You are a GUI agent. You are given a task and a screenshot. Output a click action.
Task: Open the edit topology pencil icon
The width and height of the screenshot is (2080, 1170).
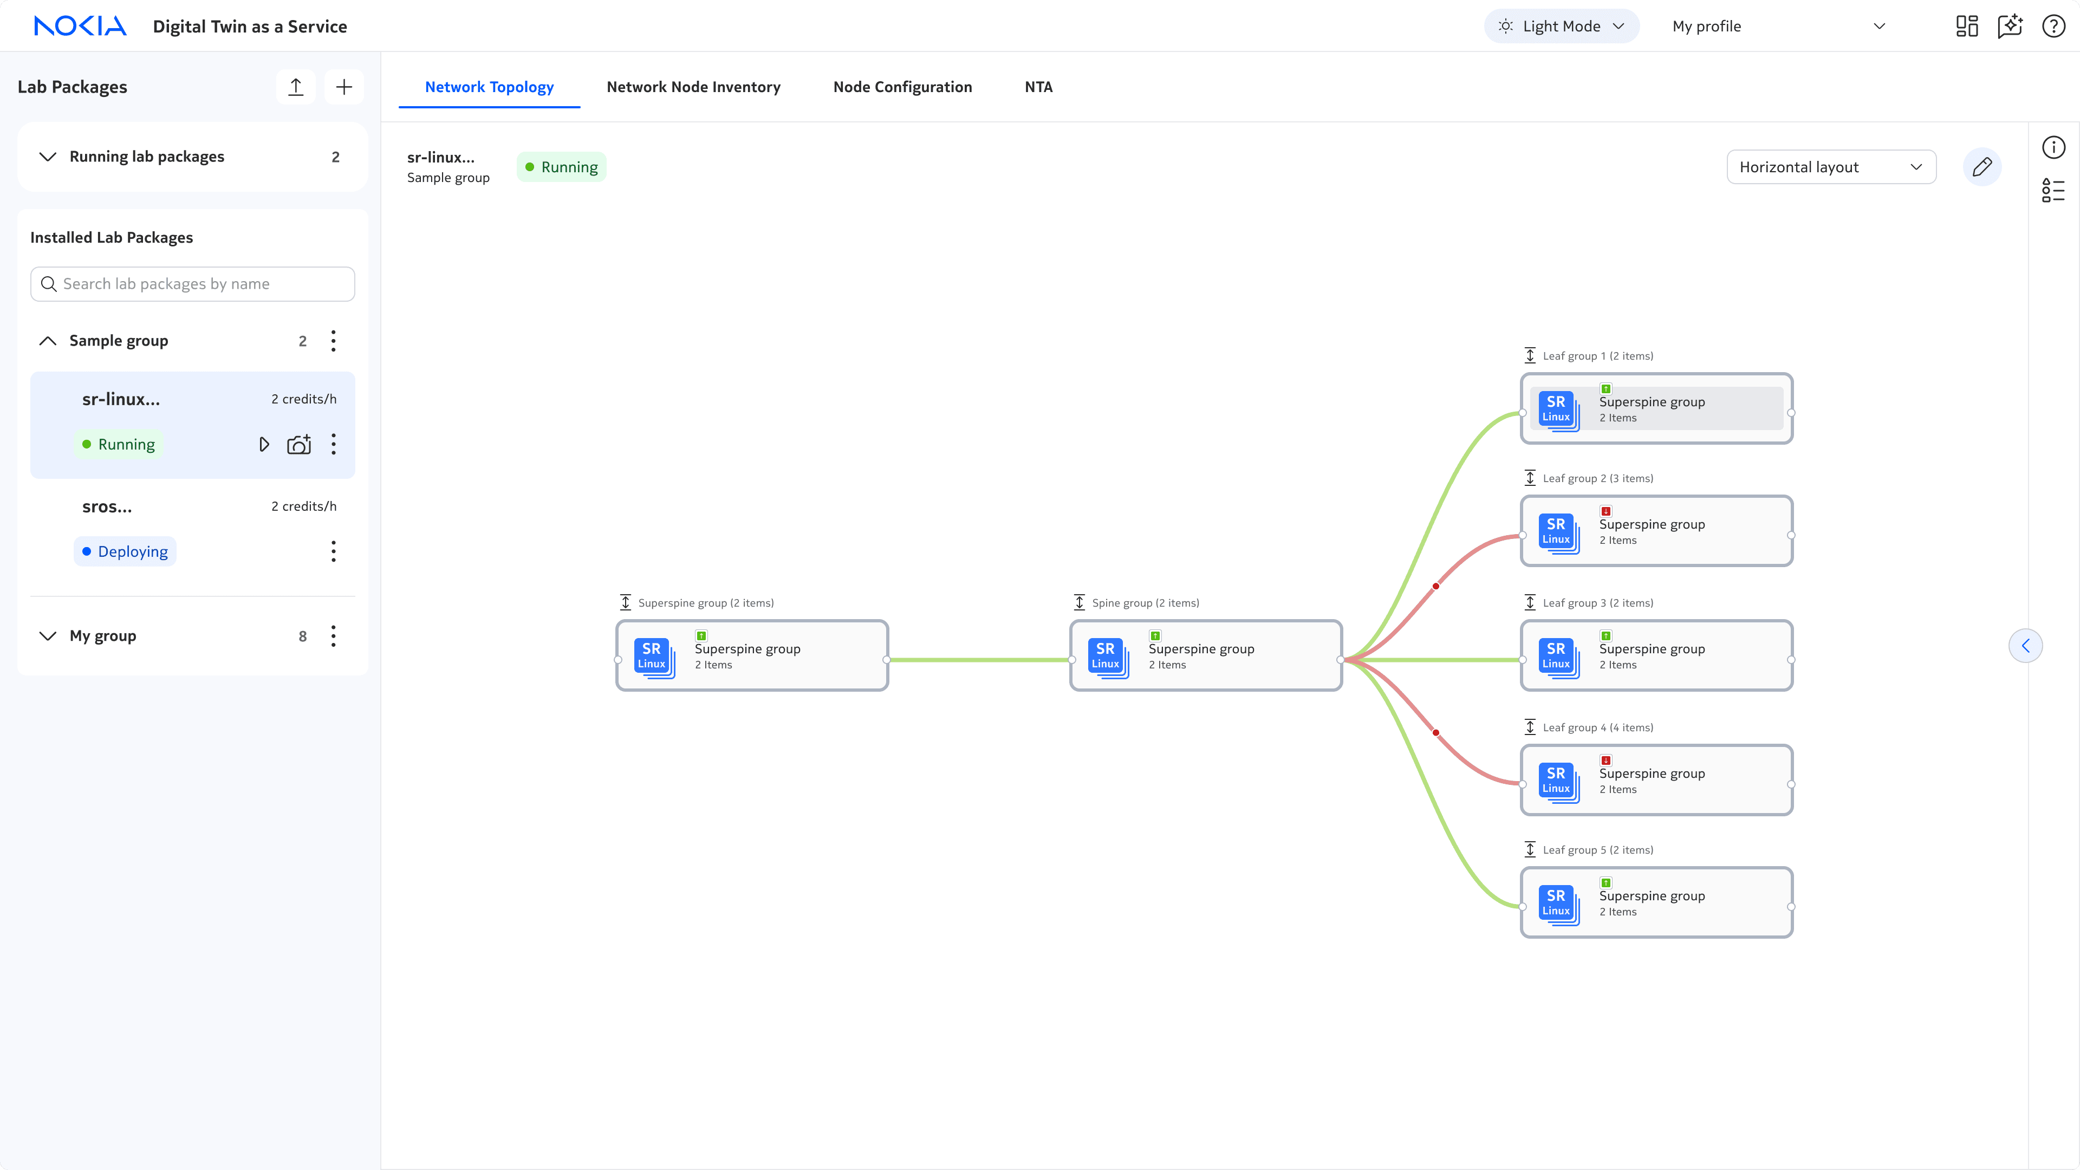pos(1981,167)
